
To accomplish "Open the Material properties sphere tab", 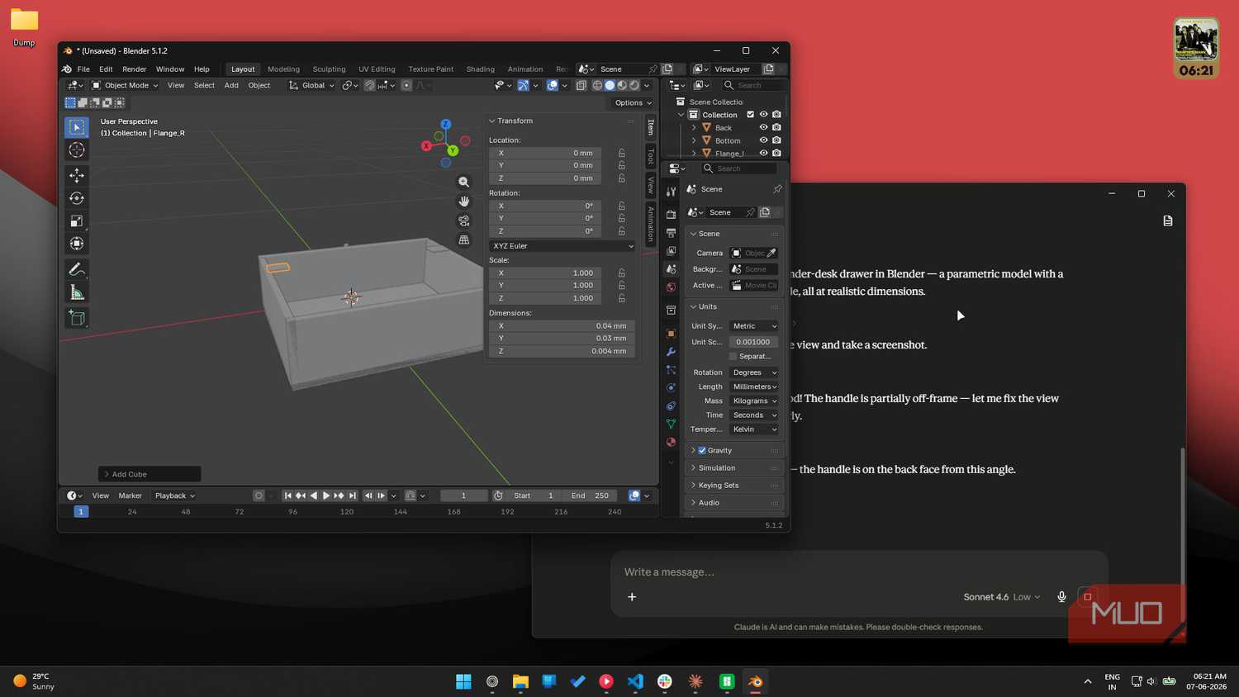I will 671,442.
